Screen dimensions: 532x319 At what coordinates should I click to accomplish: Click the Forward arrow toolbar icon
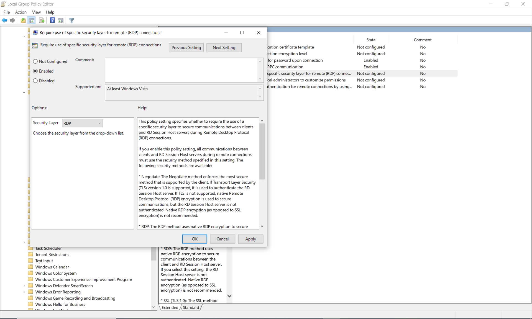coord(12,20)
